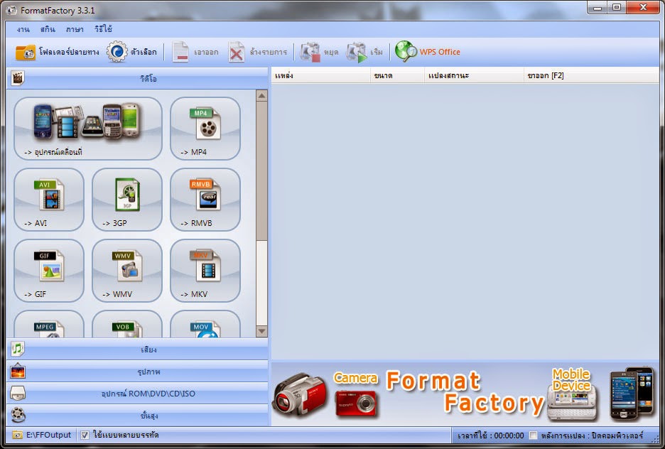Open the สกิน (Skin) menu
This screenshot has width=665, height=449.
coord(48,29)
